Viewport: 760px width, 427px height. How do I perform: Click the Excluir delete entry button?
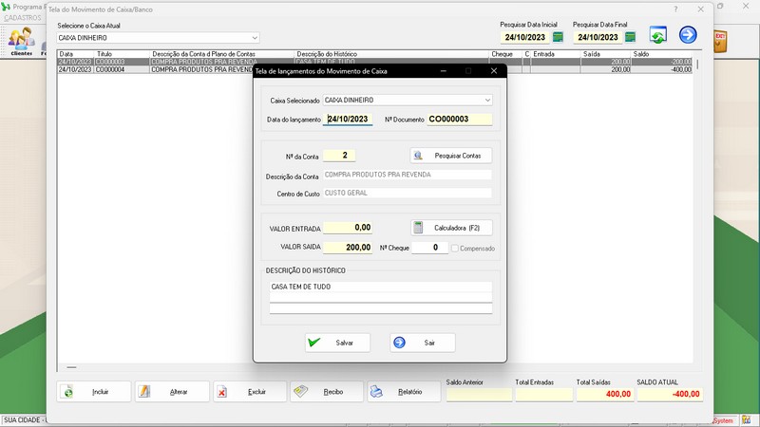click(250, 392)
